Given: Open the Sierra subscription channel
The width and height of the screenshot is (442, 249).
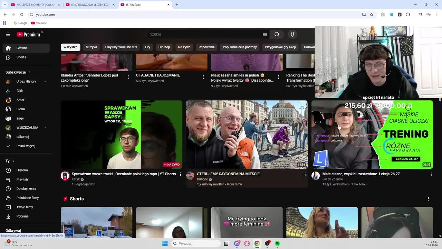Looking at the screenshot, I should pyautogui.click(x=27, y=109).
